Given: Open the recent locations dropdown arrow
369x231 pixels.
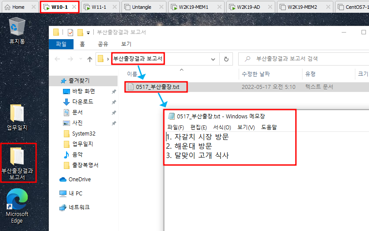Looking at the screenshot, I should click(81, 59).
